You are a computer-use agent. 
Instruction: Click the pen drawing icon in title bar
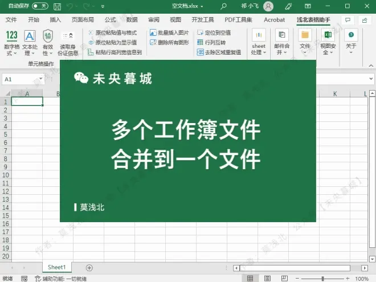click(288, 6)
